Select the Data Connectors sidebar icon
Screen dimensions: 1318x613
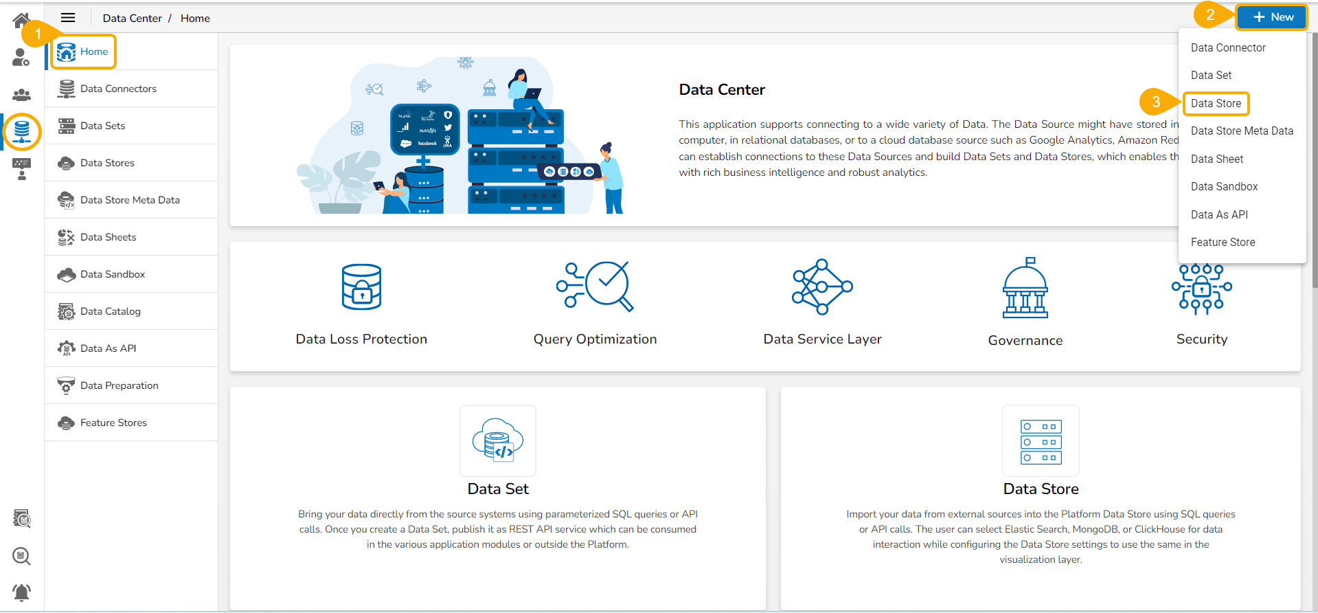[x=66, y=89]
